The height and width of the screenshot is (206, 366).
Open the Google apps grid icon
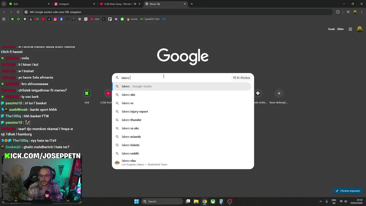pyautogui.click(x=350, y=29)
